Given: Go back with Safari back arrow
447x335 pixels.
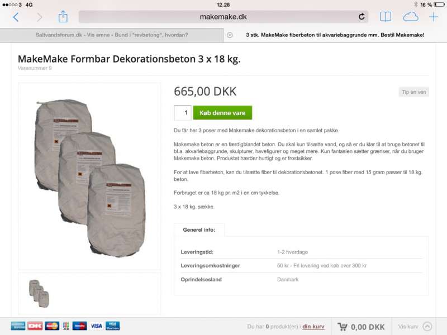Looking at the screenshot, I should click(16, 17).
